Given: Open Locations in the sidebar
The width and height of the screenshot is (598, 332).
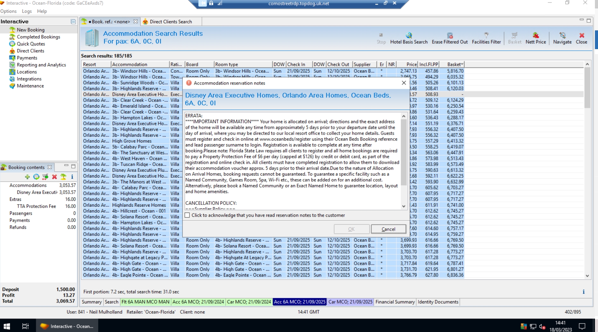Looking at the screenshot, I should click(27, 72).
